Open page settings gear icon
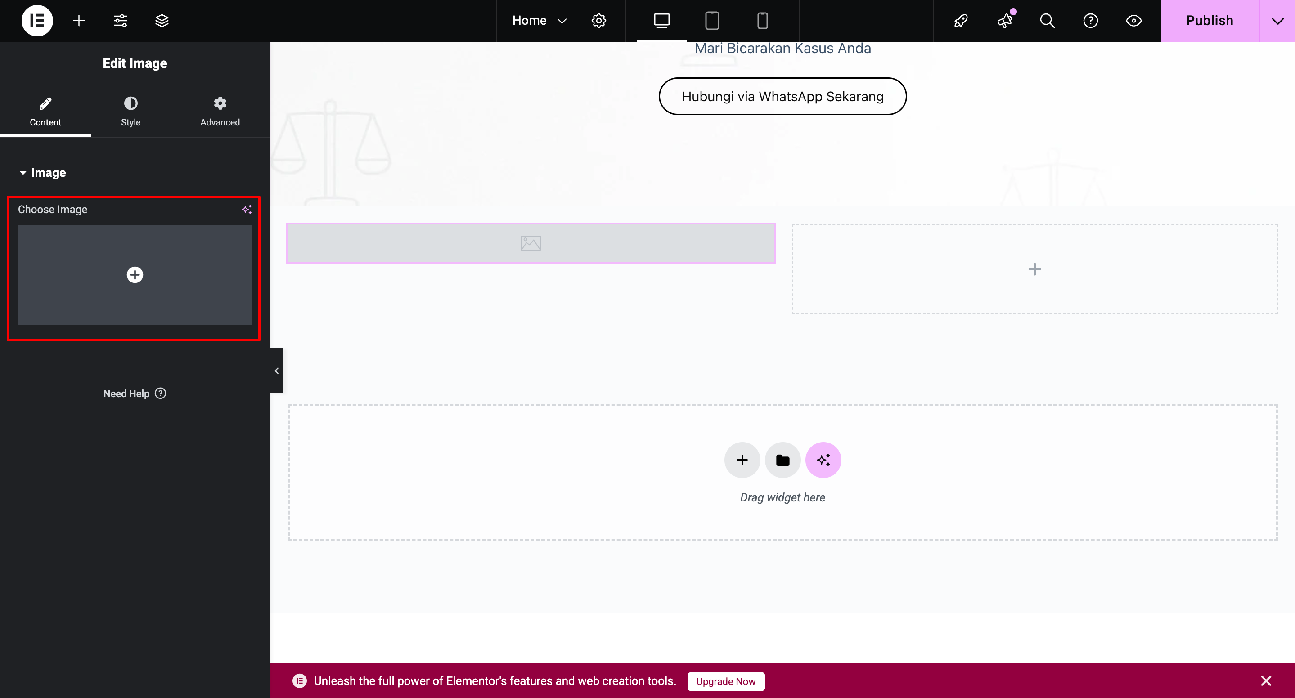The height and width of the screenshot is (698, 1295). [598, 21]
